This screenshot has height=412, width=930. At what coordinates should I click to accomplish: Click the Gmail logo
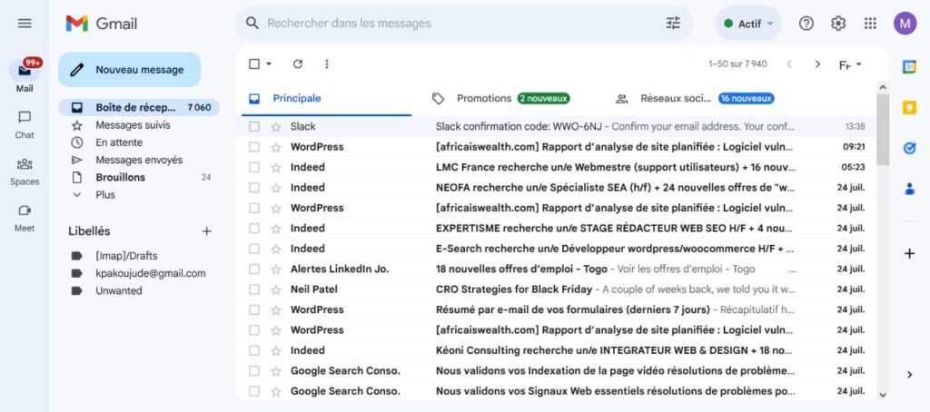click(102, 24)
